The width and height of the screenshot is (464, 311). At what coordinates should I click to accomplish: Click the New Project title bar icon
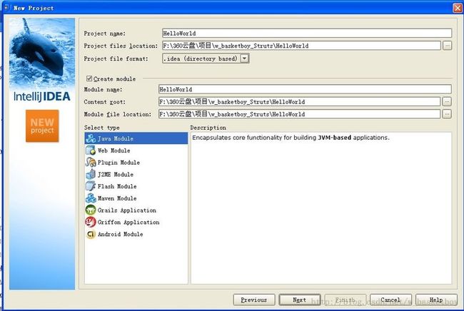pyautogui.click(x=7, y=7)
